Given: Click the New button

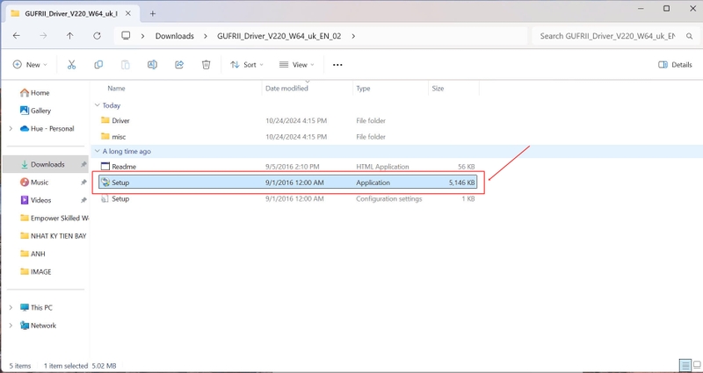Looking at the screenshot, I should tap(29, 65).
